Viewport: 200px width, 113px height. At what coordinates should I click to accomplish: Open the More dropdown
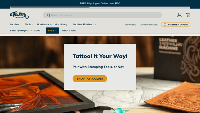tap(39, 31)
